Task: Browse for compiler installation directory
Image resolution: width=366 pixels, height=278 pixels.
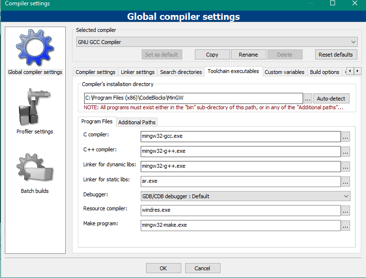Action: click(x=307, y=99)
